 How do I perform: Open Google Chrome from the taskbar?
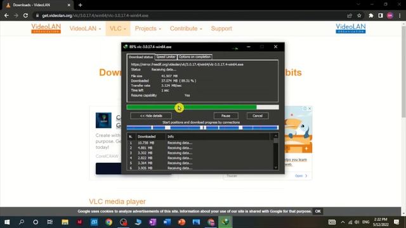coord(108,222)
